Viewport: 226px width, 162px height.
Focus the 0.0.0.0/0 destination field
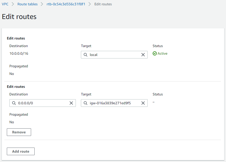(42, 103)
